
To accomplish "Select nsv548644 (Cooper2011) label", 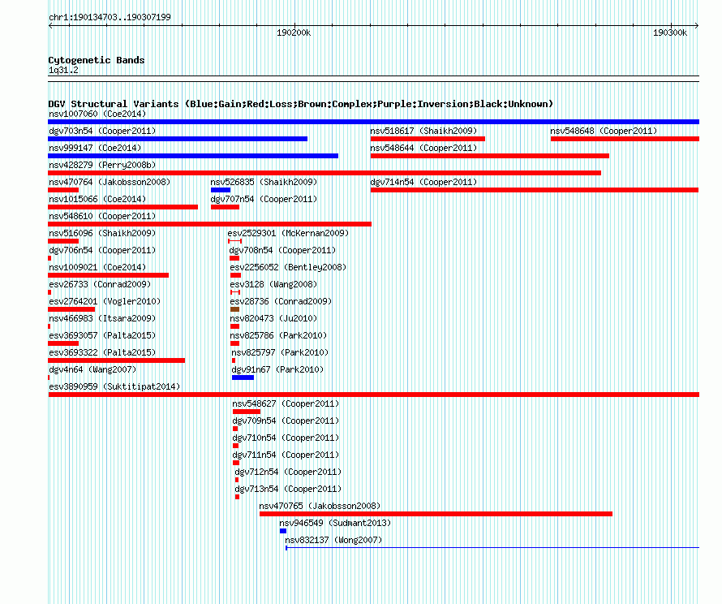I will tap(423, 148).
